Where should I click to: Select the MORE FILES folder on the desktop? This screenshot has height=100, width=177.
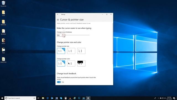click(x=3, y=60)
